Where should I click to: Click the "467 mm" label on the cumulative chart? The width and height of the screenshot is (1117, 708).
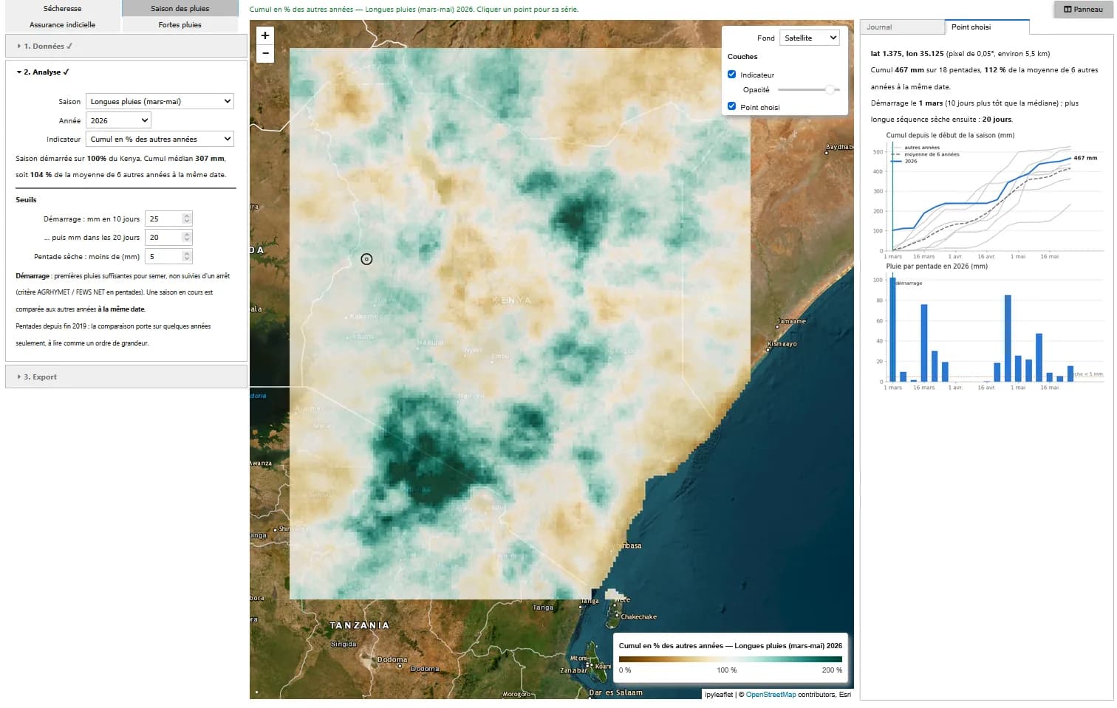point(1085,158)
